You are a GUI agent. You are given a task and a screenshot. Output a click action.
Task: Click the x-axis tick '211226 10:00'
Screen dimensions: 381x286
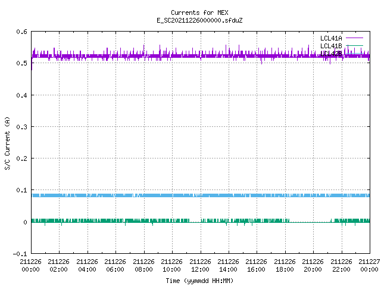pyautogui.click(x=172, y=266)
